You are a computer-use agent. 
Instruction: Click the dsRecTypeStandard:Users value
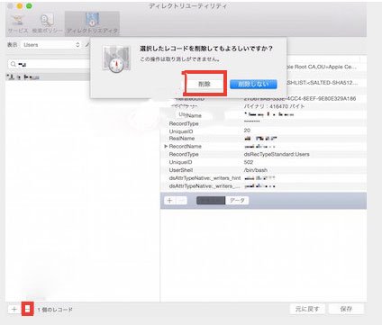(x=277, y=154)
